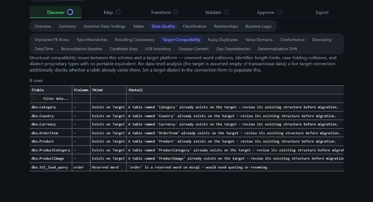Click the '8 rows' count label
The height and width of the screenshot is (202, 373).
pyautogui.click(x=36, y=81)
